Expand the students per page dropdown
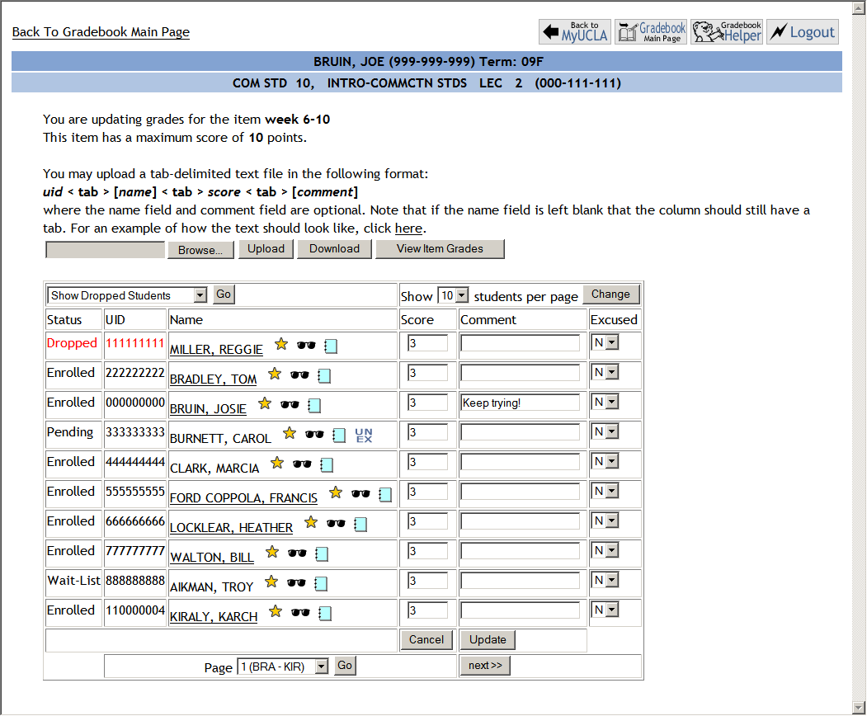Viewport: 867px width, 716px height. [453, 295]
